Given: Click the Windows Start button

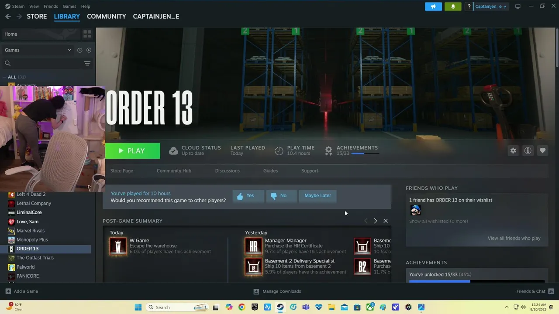Looking at the screenshot, I should [x=138, y=307].
